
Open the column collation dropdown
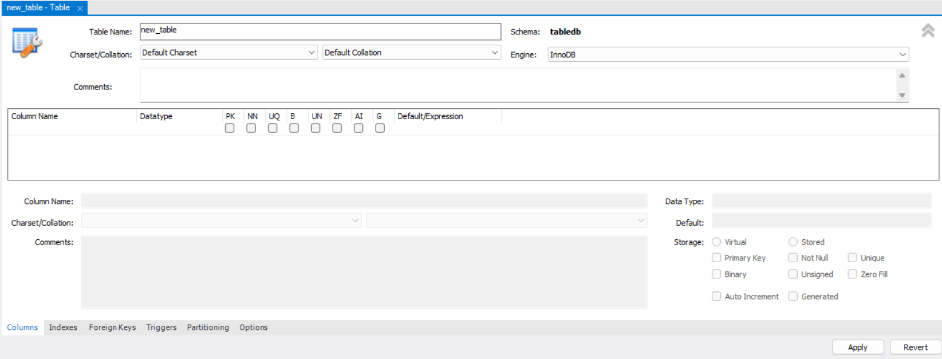[x=506, y=220]
